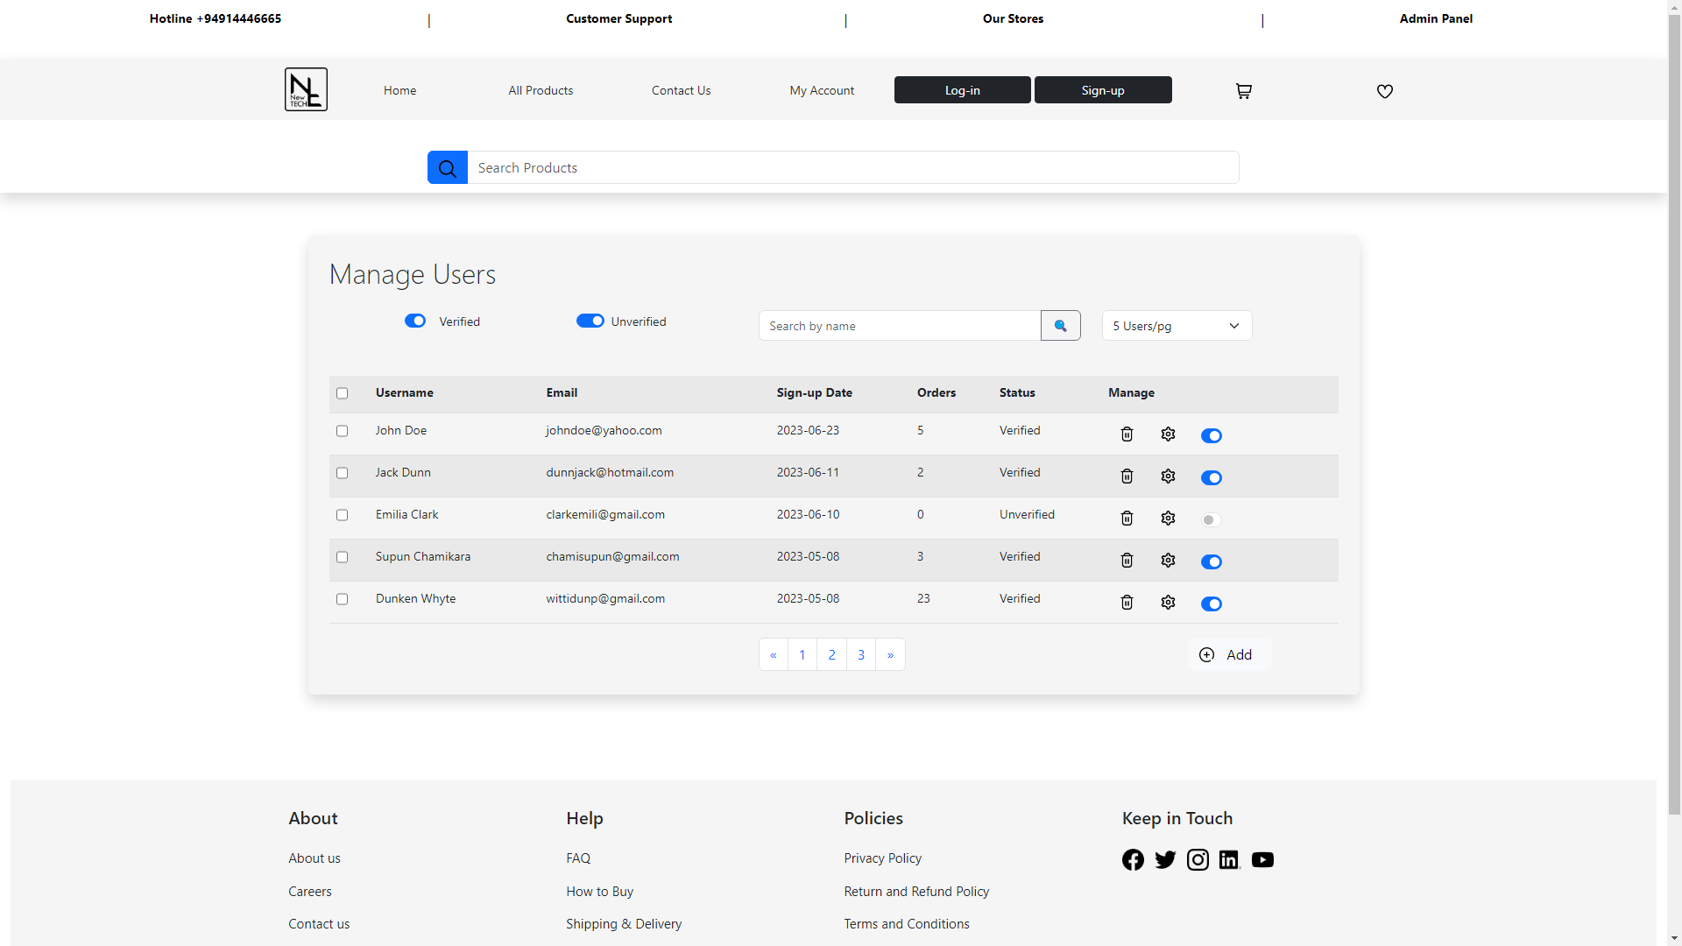Screen dimensions: 1682x946
Task: Click the blue product search magnifier icon
Action: [x=448, y=168]
